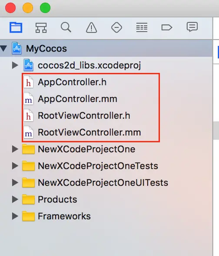
Task: Expand the Products group
Action: pos(15,199)
